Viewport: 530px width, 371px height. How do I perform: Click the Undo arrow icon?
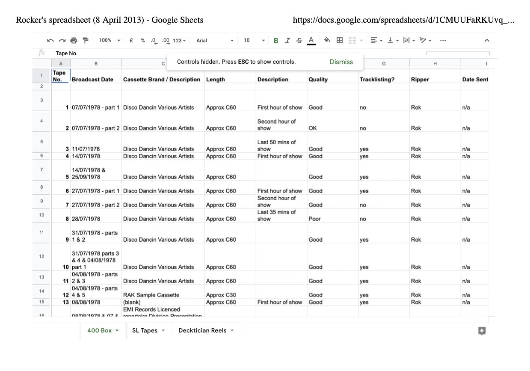coord(50,41)
